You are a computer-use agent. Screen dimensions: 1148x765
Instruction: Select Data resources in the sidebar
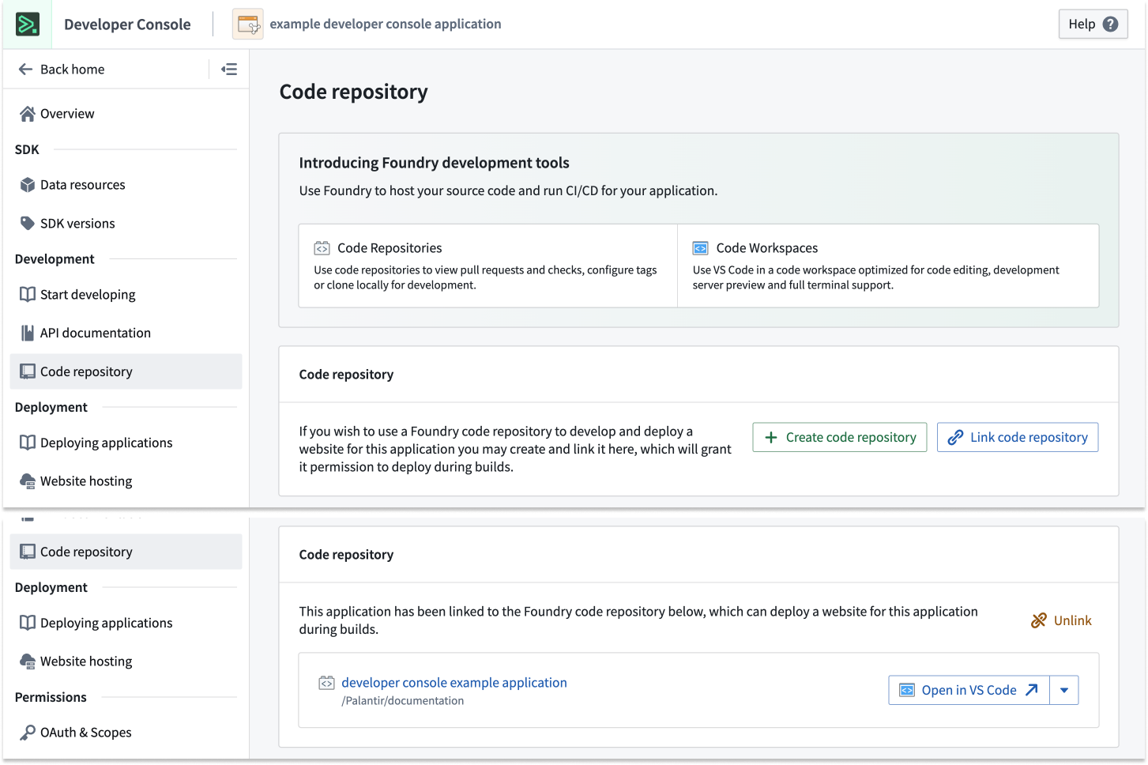click(x=126, y=185)
